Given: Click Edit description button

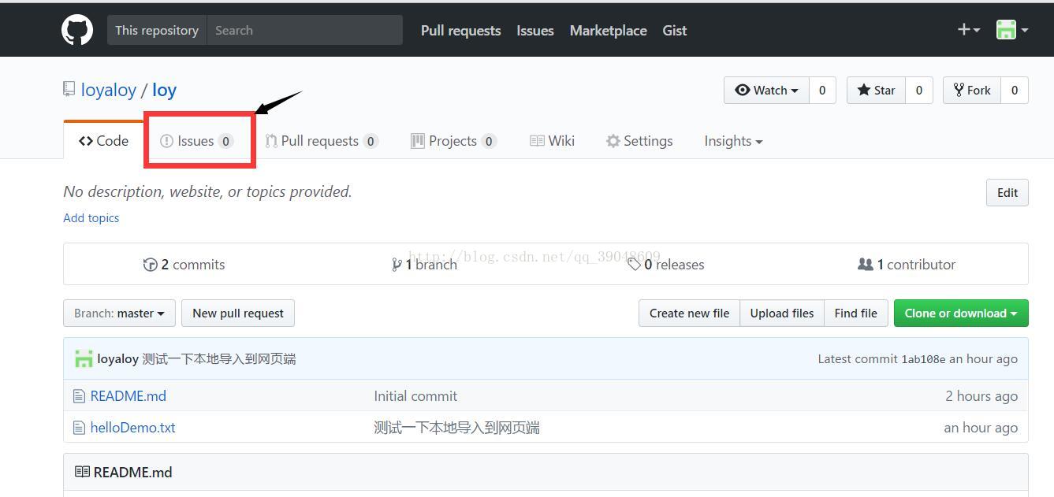Looking at the screenshot, I should click(1007, 192).
